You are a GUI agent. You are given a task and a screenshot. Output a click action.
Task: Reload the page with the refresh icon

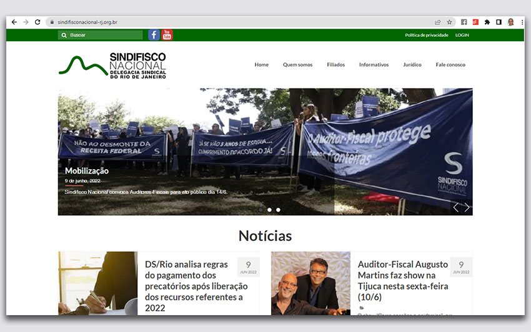coord(37,22)
